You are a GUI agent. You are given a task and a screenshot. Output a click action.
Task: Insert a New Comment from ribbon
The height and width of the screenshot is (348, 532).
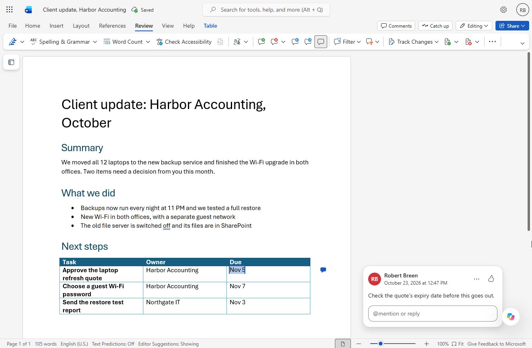coord(261,42)
